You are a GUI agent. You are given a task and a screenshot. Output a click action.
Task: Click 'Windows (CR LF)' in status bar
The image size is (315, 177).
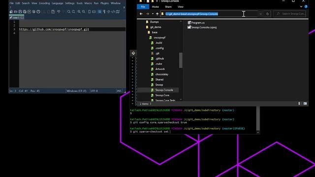[x=77, y=91]
